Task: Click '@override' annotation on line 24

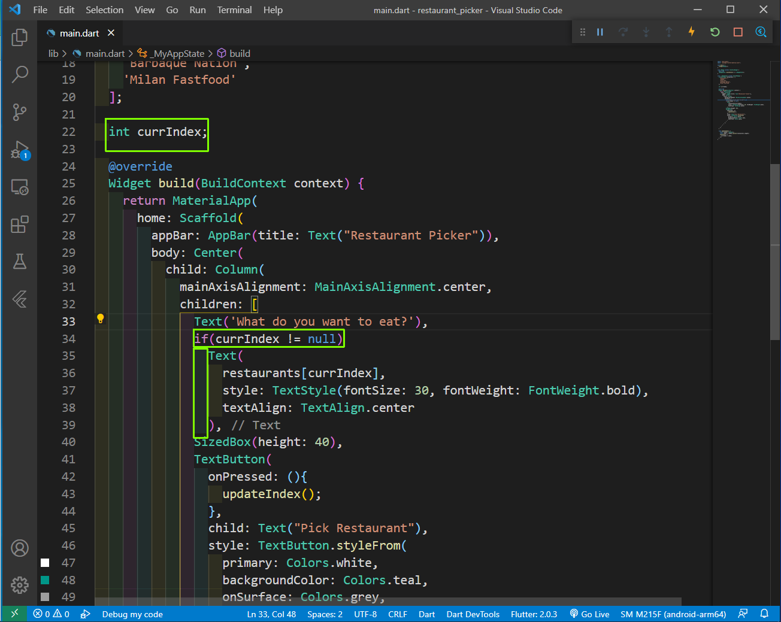Action: (x=140, y=166)
